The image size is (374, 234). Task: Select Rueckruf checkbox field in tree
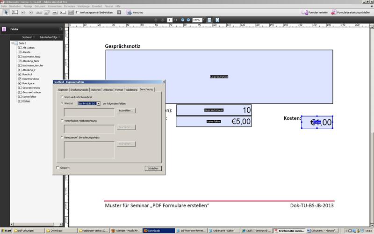tap(27, 74)
